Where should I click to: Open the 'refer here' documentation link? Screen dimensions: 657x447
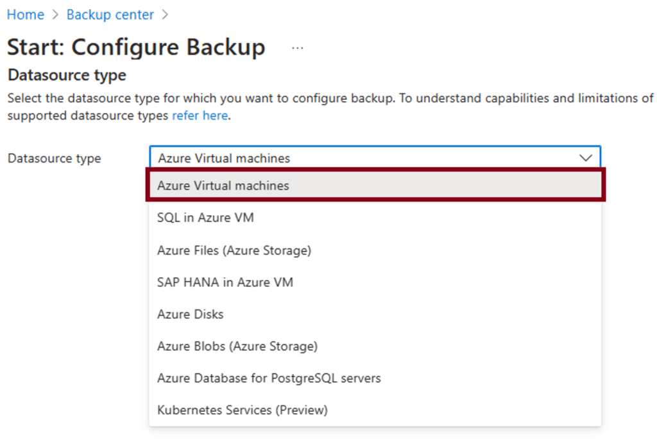tap(200, 115)
